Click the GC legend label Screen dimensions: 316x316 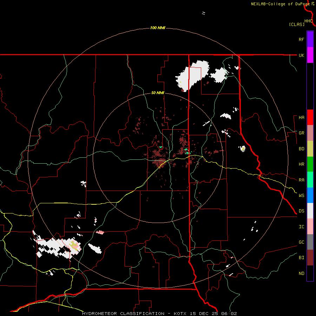(301, 242)
